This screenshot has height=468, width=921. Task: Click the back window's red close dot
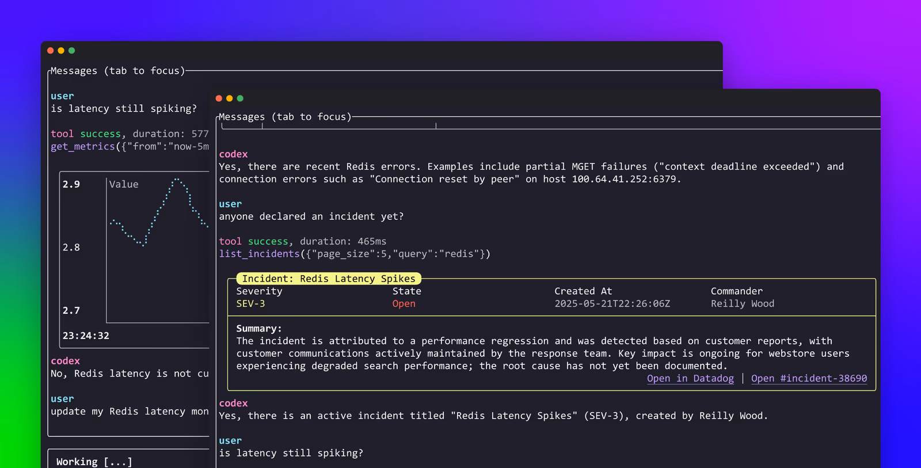51,51
